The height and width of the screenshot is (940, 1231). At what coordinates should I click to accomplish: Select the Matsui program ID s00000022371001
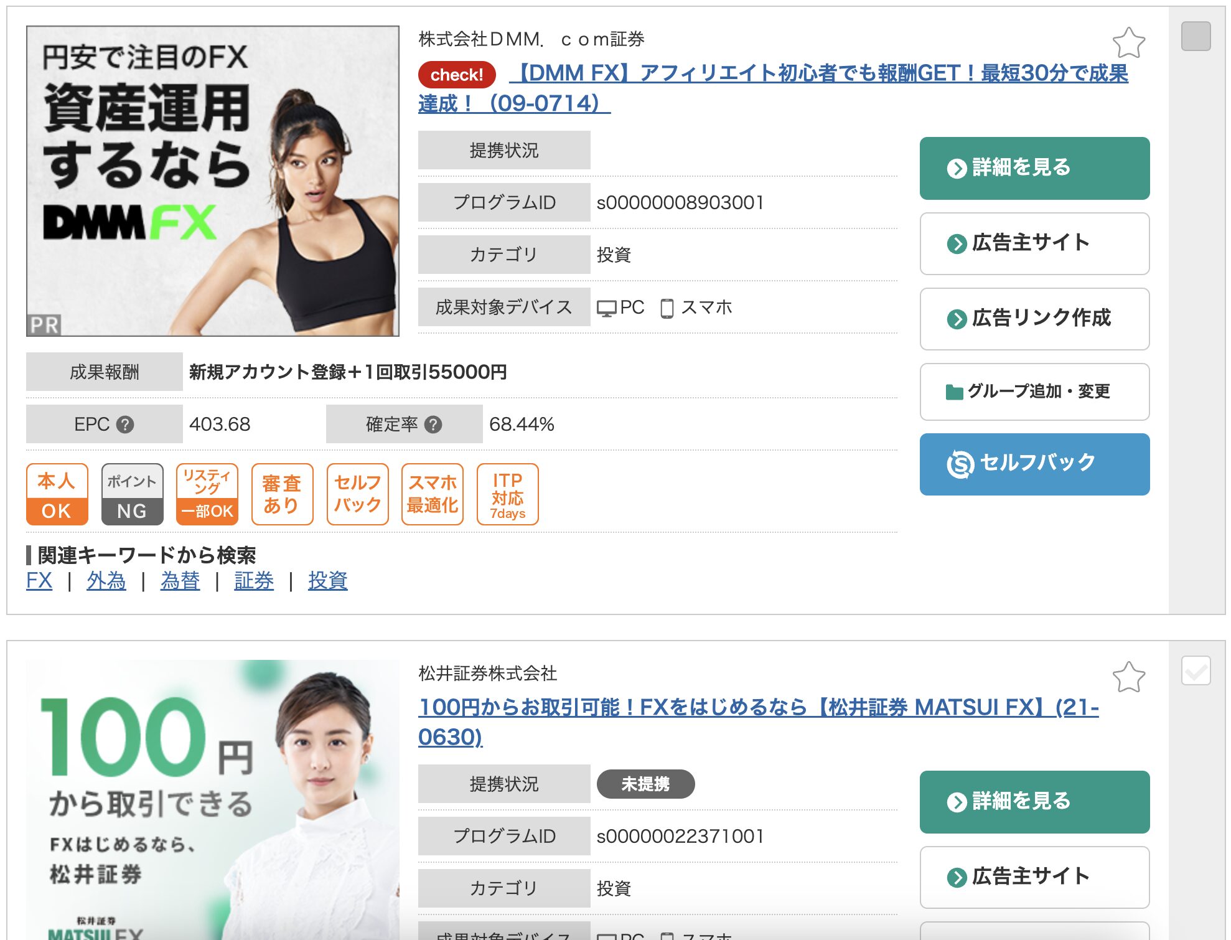680,836
